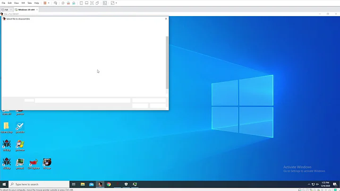
Task: Open the pestudio desktop shortcut
Action: pos(20,128)
